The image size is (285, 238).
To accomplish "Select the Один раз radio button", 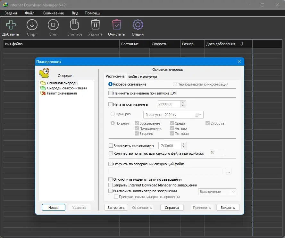I will tap(113, 114).
